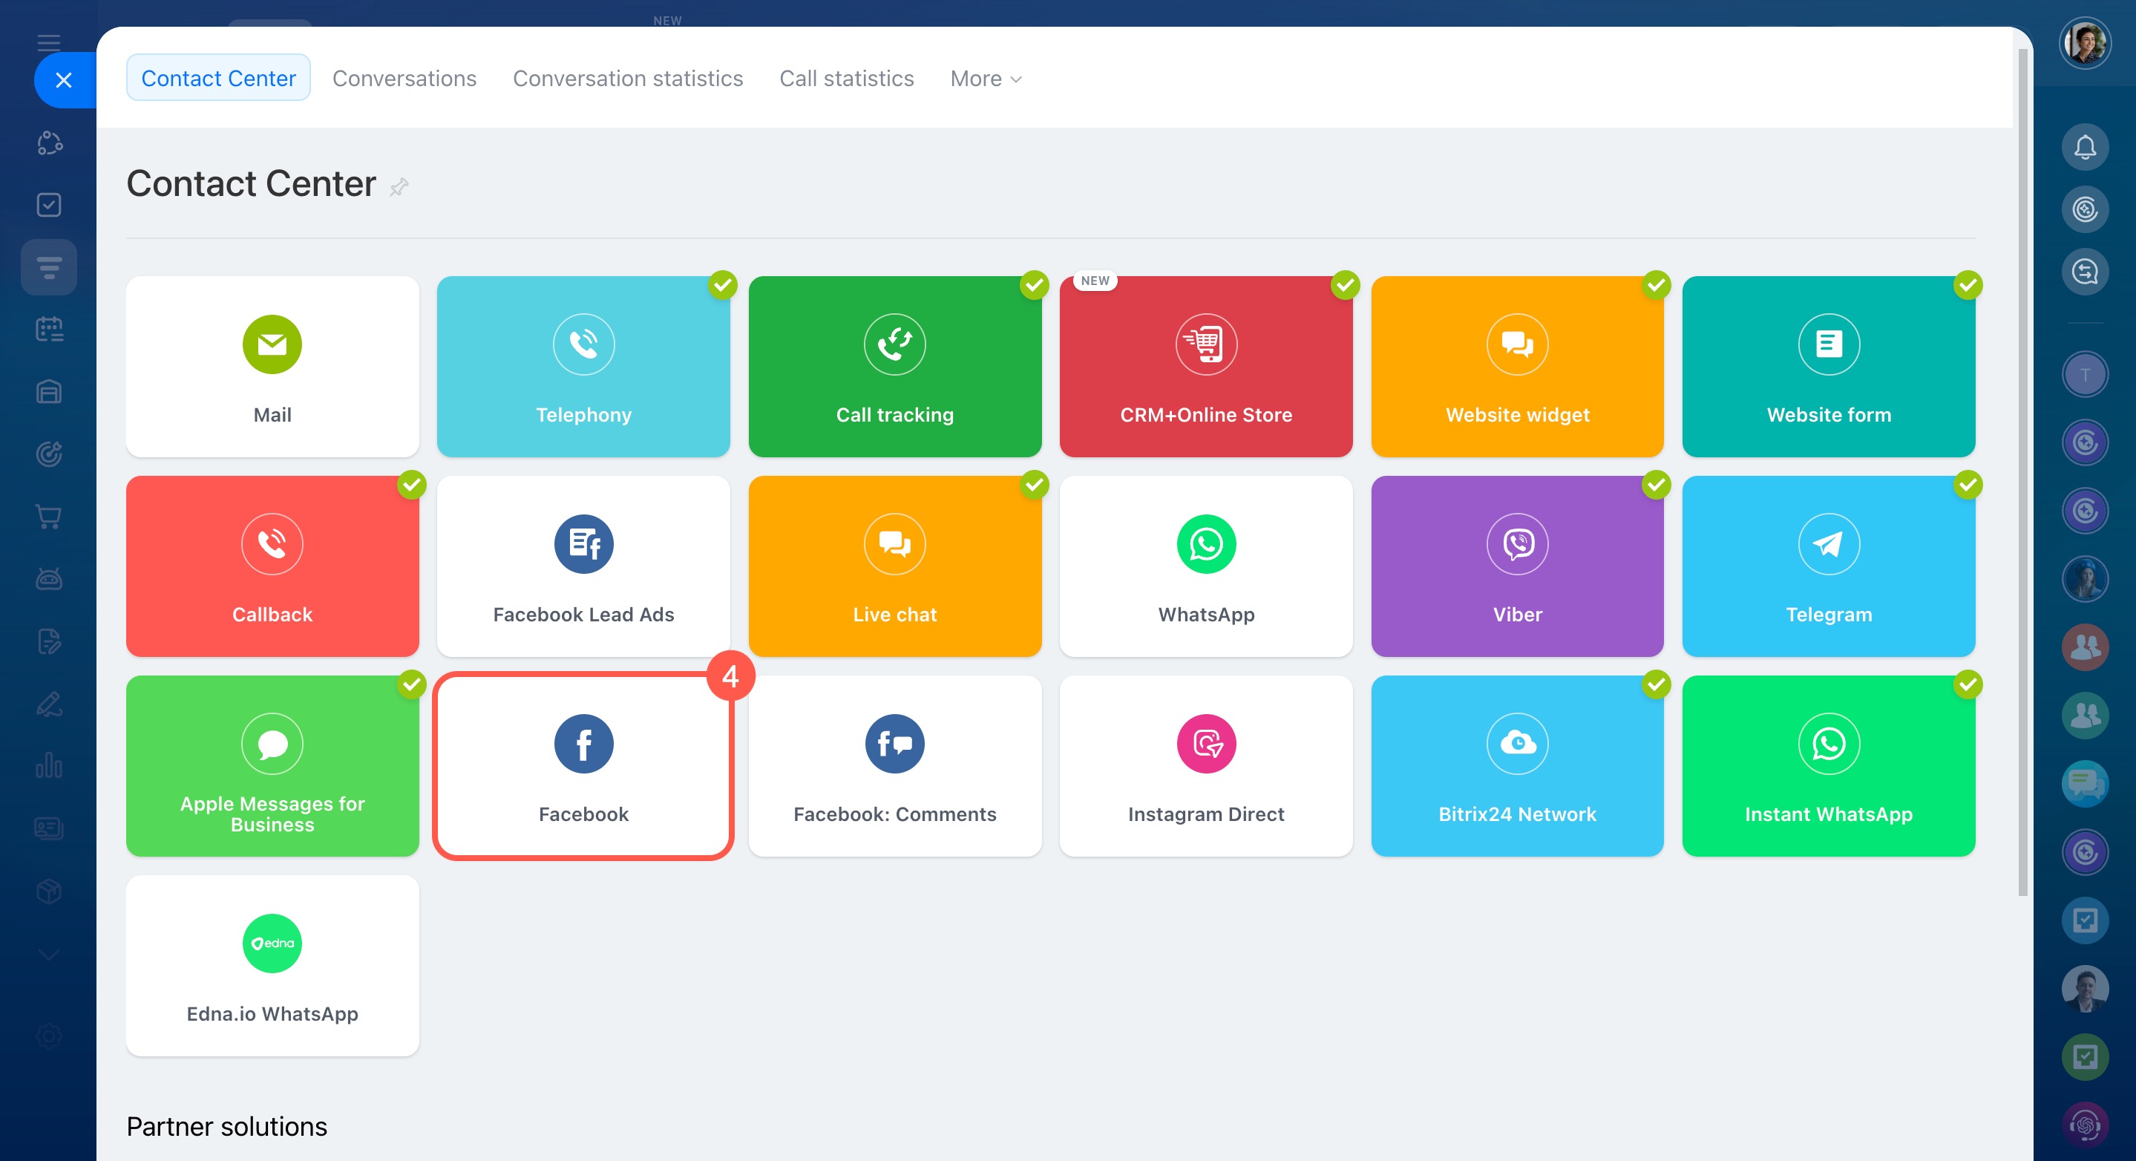Click the notifications bell icon
The height and width of the screenshot is (1161, 2136).
[x=2084, y=147]
